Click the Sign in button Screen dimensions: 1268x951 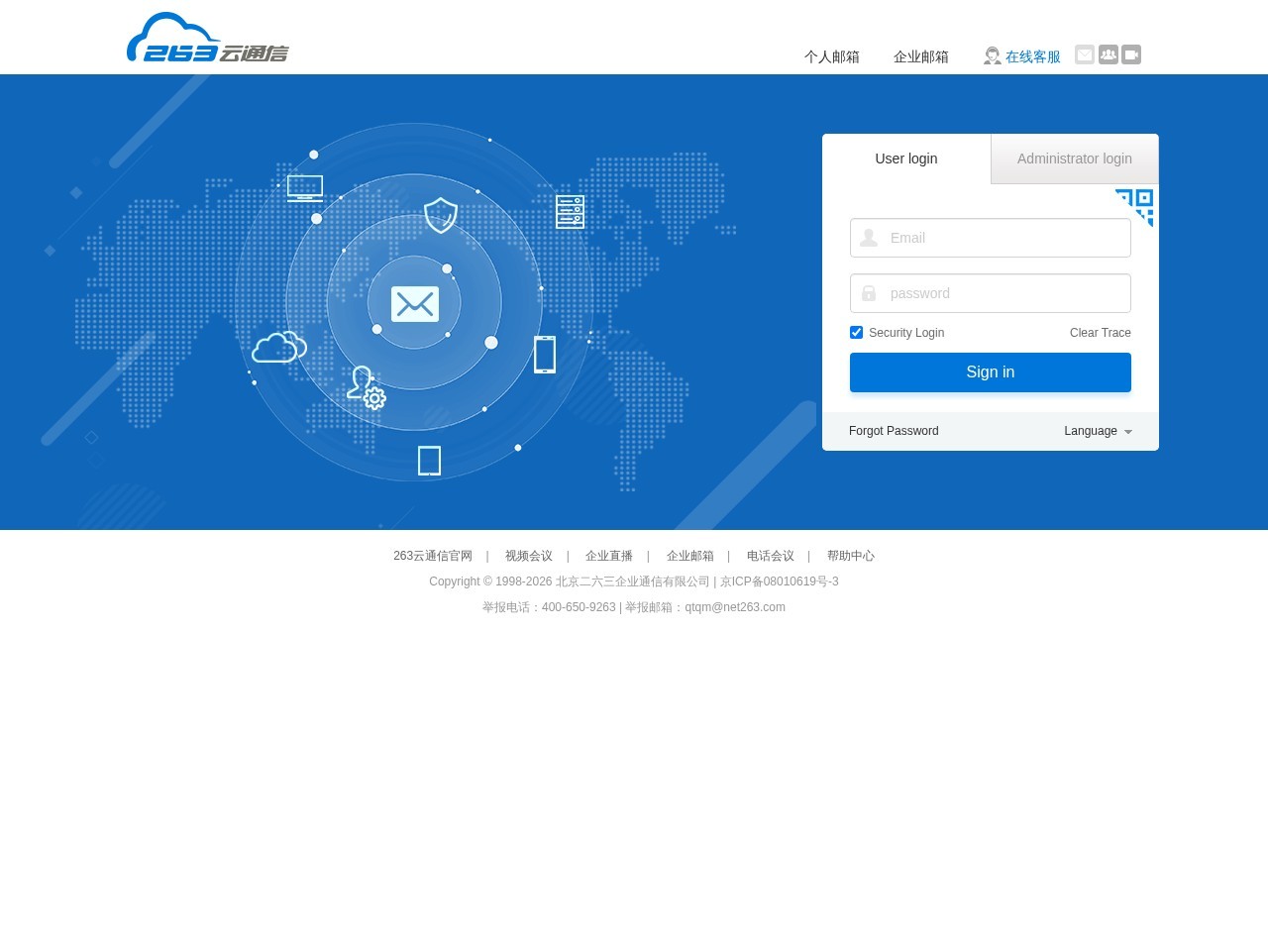[x=990, y=371]
